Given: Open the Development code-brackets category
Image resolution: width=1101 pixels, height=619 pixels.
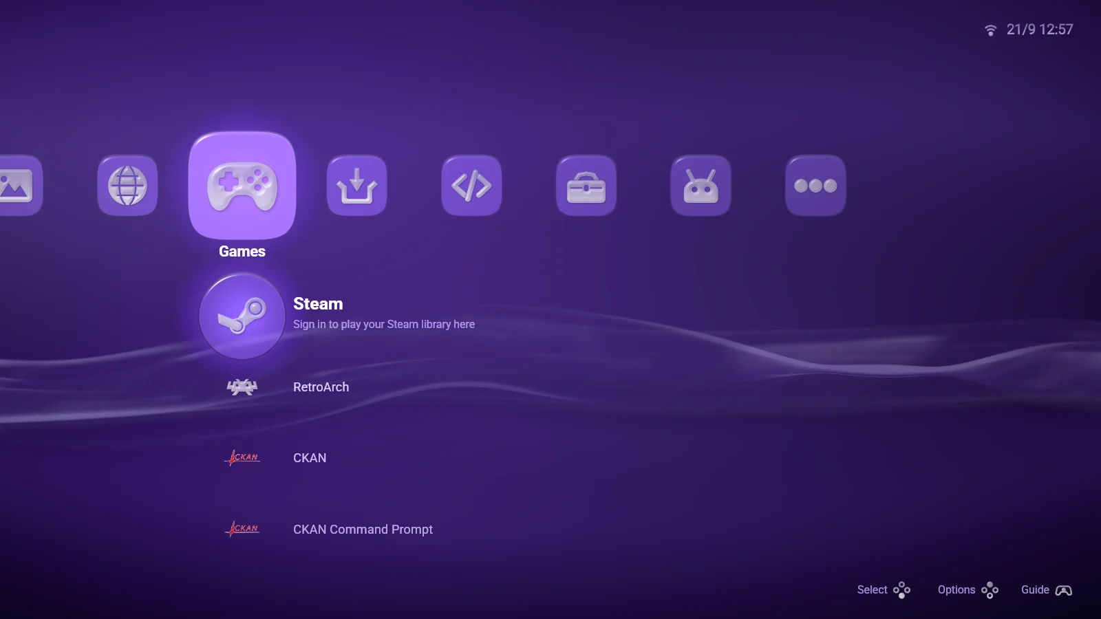Looking at the screenshot, I should (471, 185).
